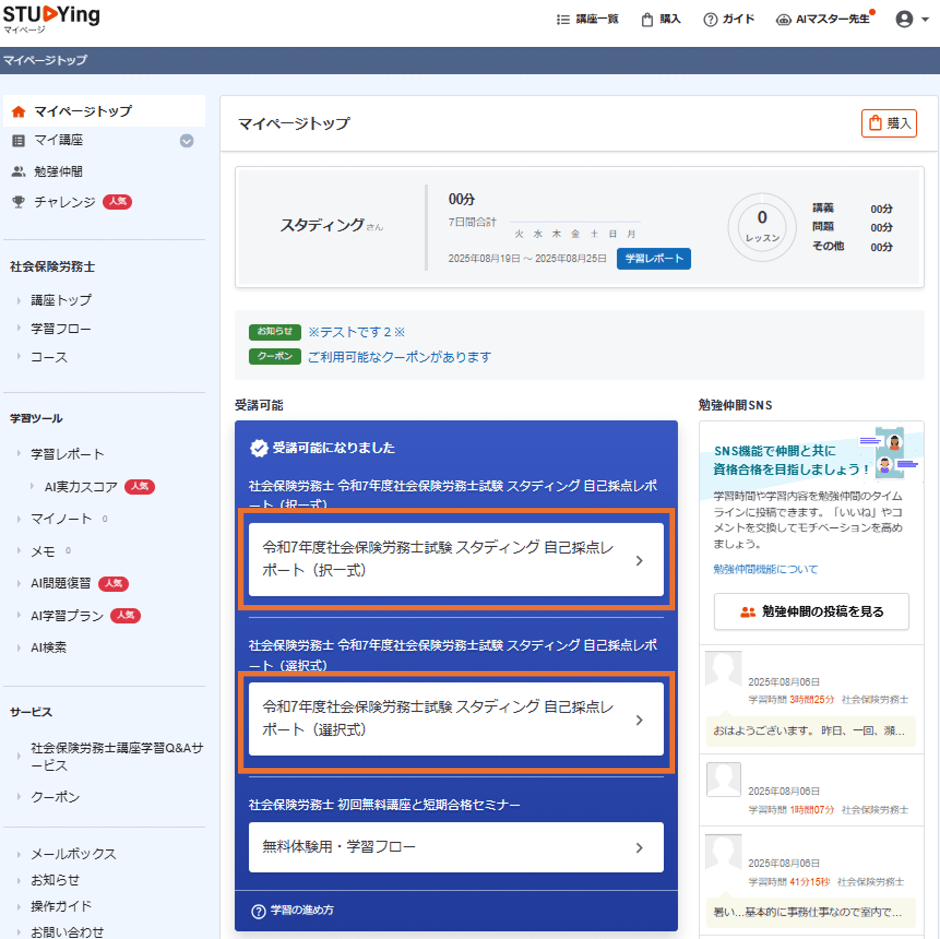
Task: Open メールボックス in sidebar
Action: click(x=74, y=854)
